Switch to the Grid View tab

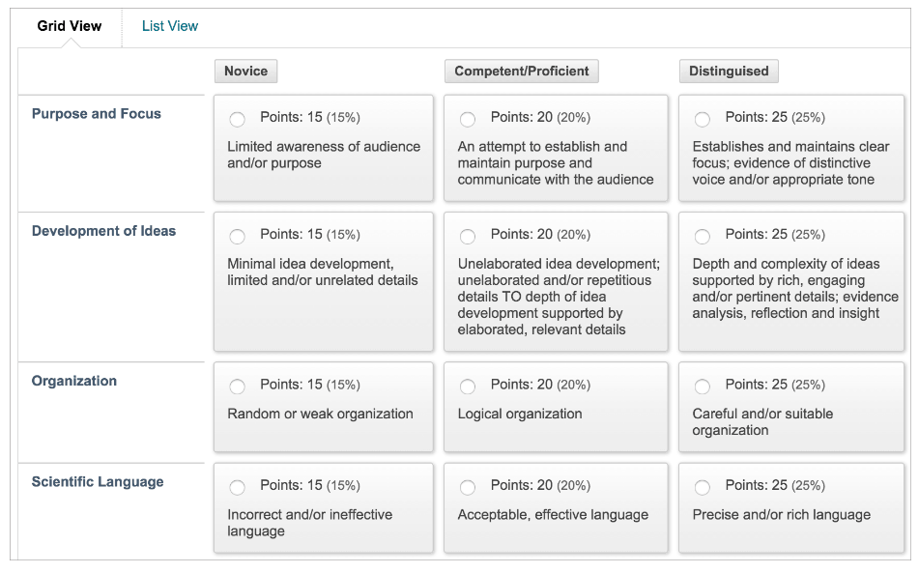70,26
